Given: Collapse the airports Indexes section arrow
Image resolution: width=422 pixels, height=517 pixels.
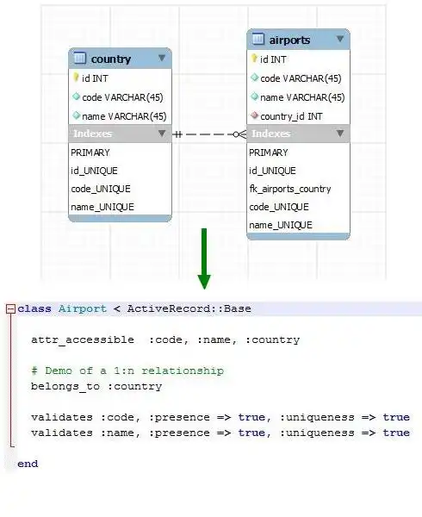Looking at the screenshot, I should (x=340, y=134).
